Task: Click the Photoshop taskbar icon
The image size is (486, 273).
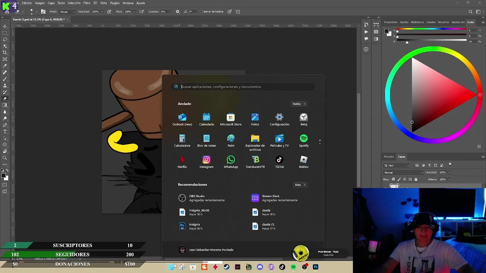Action: pyautogui.click(x=316, y=267)
